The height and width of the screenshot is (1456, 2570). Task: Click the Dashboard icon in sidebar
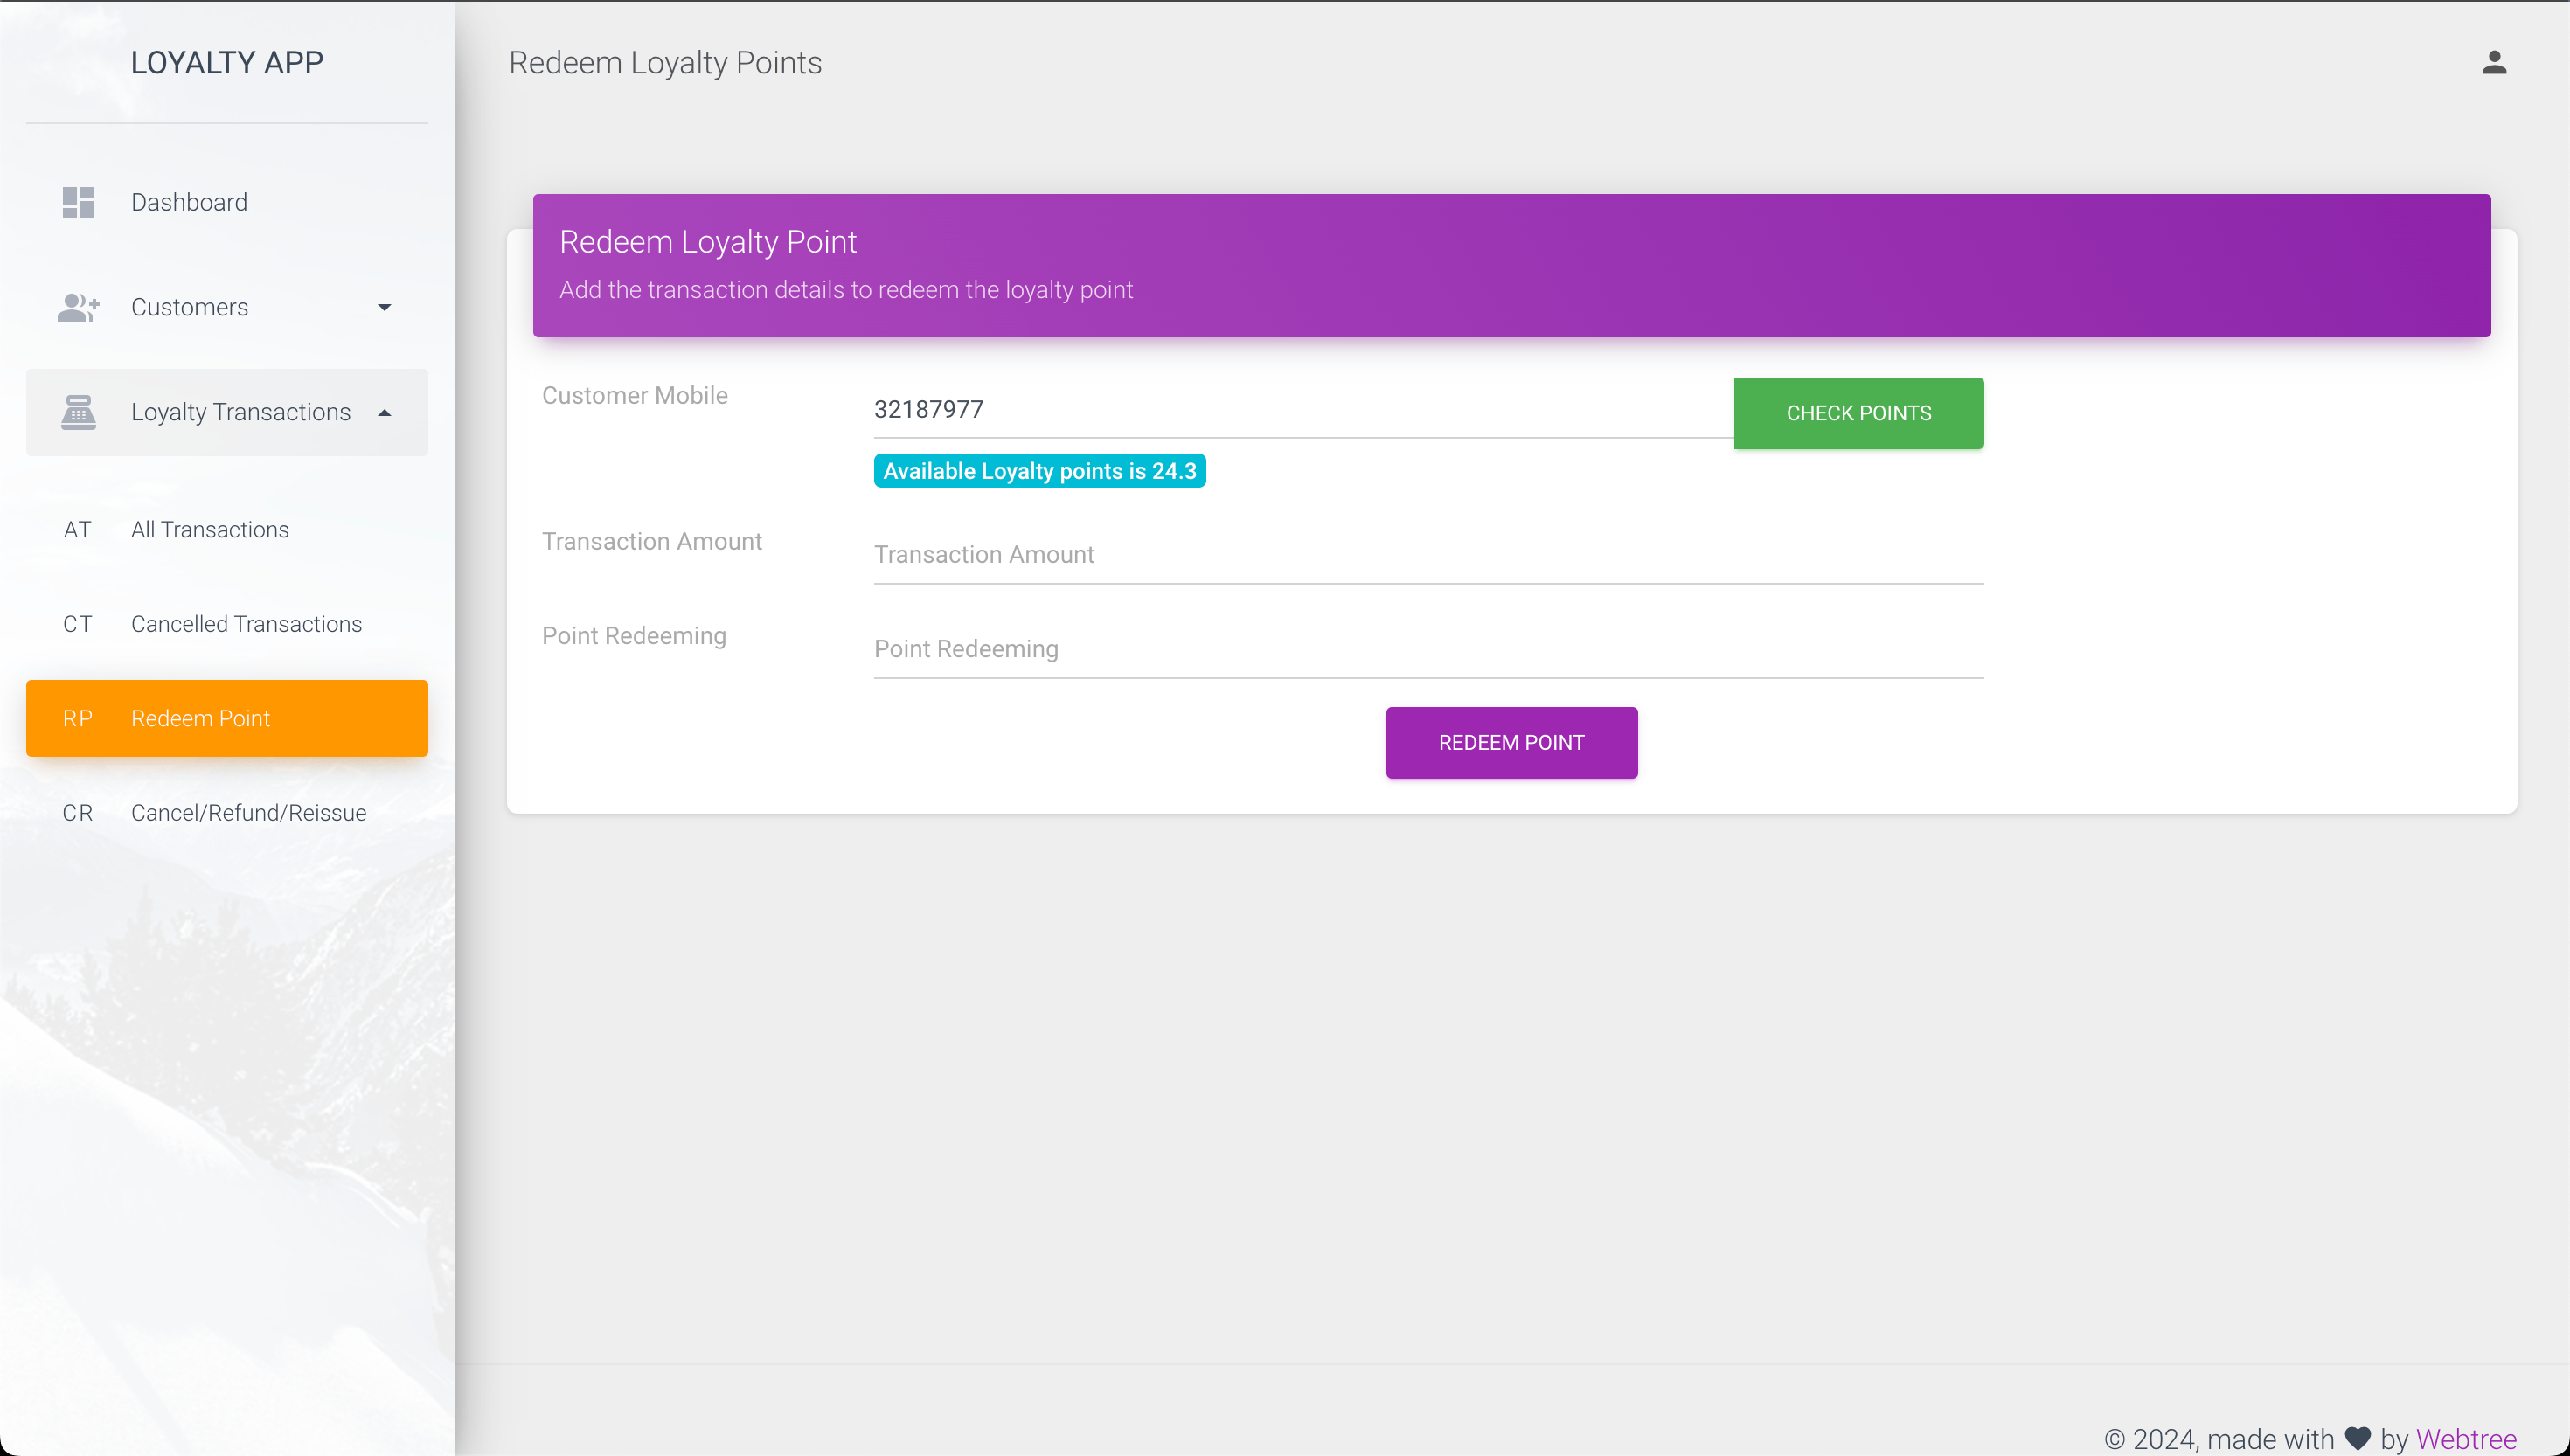[80, 201]
